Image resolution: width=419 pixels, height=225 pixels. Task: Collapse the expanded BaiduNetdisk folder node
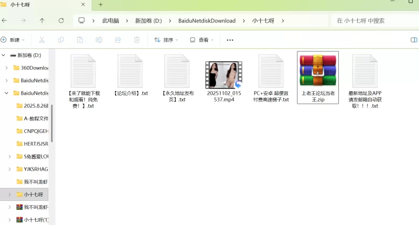(x=6, y=93)
